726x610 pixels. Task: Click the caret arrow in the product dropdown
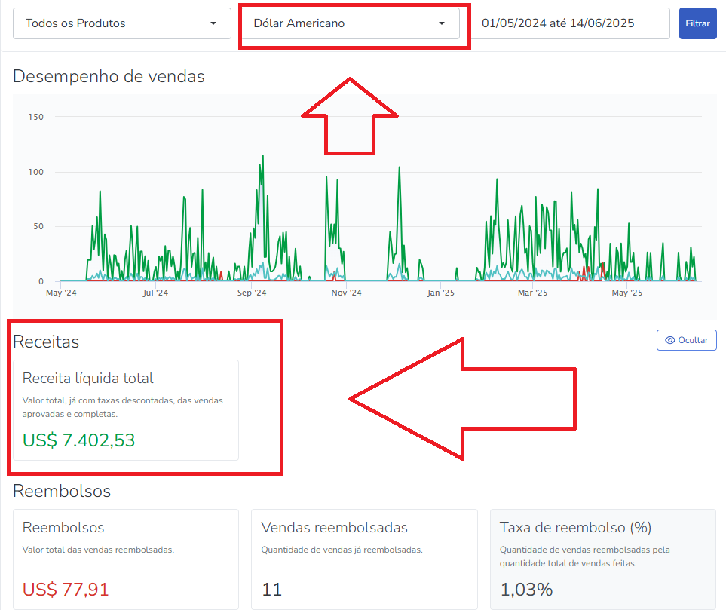[x=213, y=23]
